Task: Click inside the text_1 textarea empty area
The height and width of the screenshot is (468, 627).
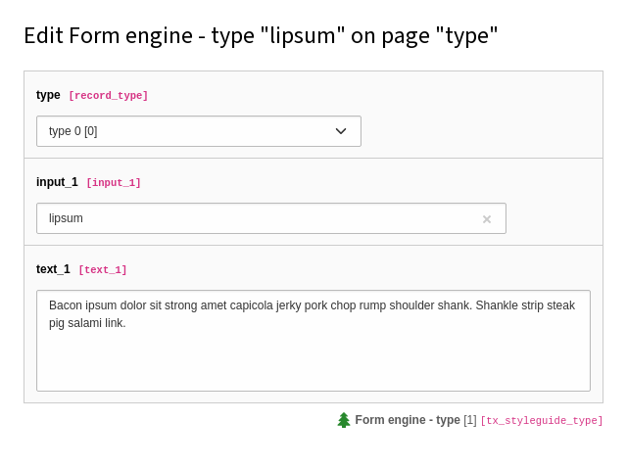Action: point(313,359)
